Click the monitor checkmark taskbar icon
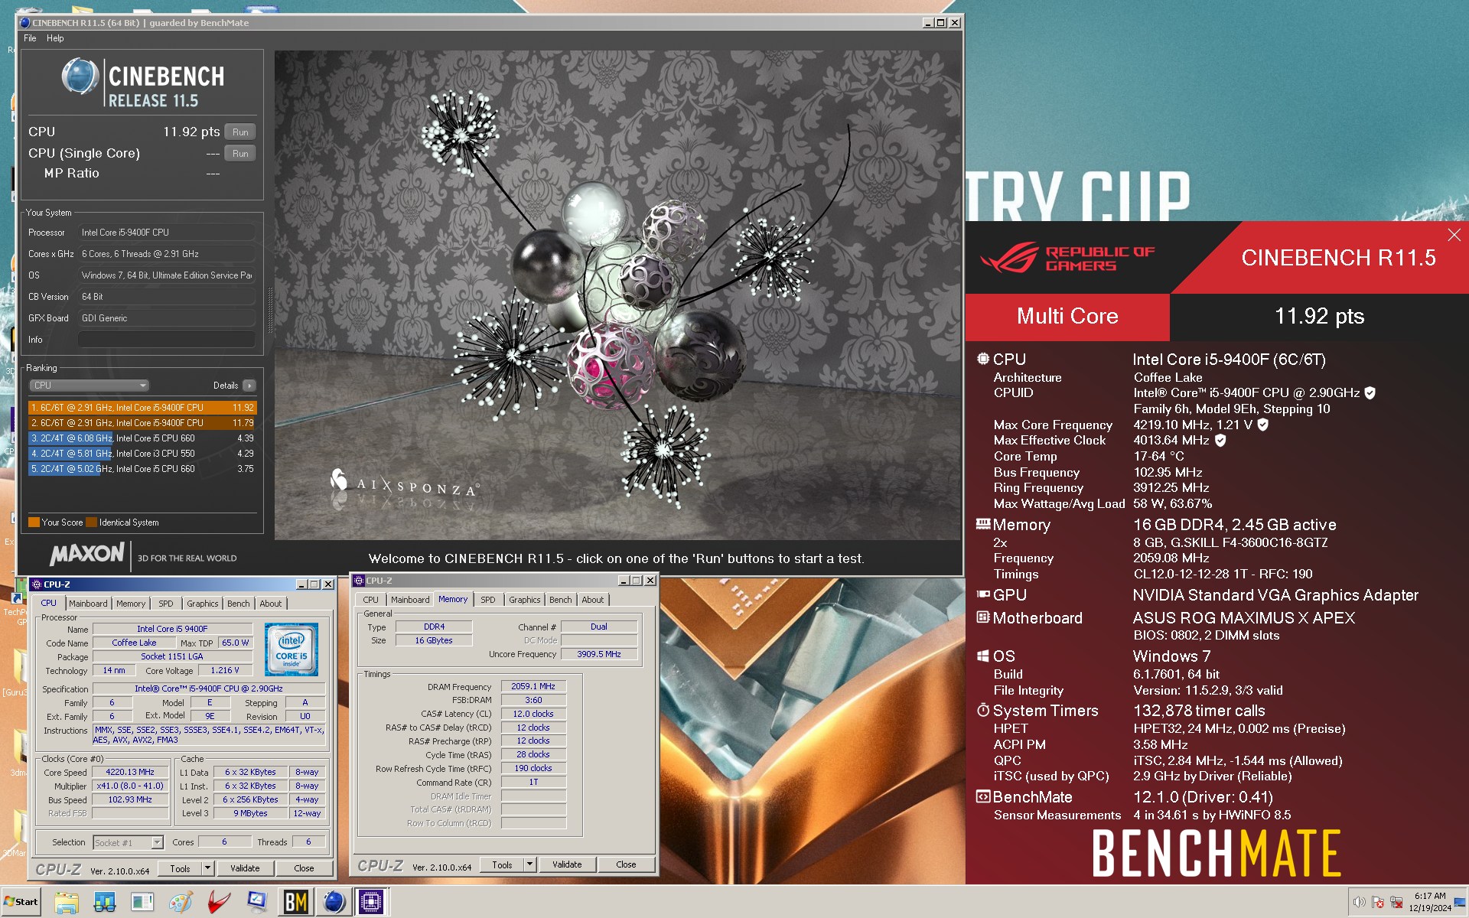Image resolution: width=1469 pixels, height=918 pixels. (257, 903)
